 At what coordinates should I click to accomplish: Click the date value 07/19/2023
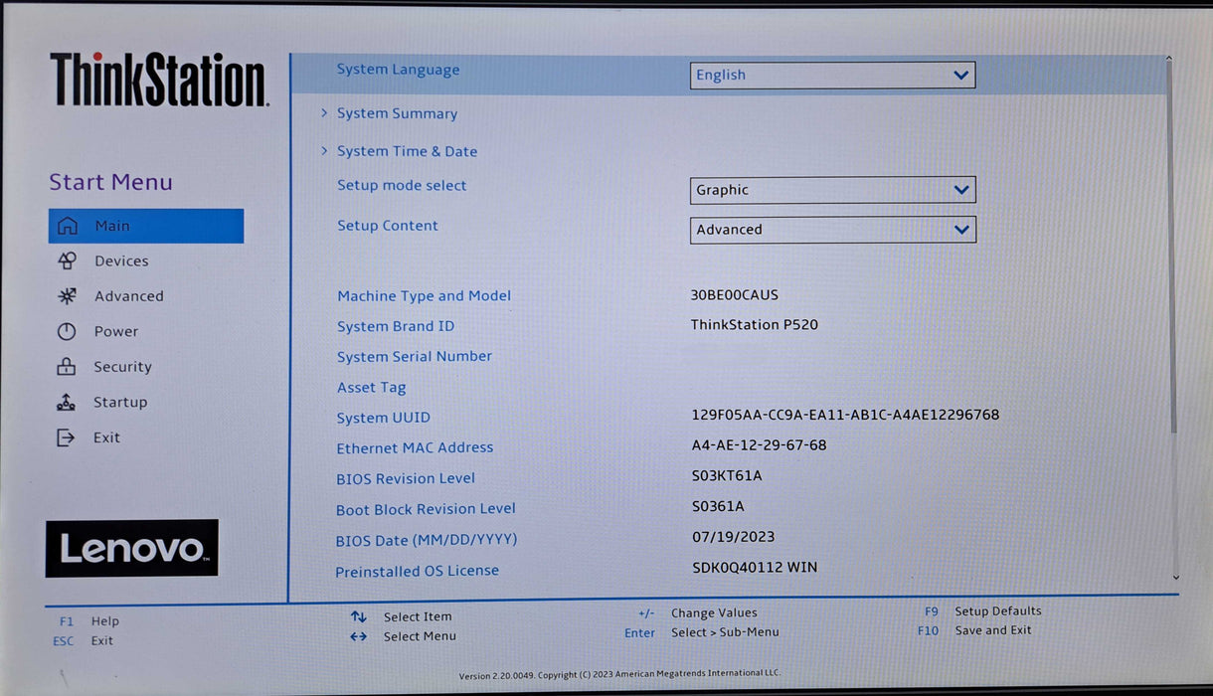tap(734, 537)
